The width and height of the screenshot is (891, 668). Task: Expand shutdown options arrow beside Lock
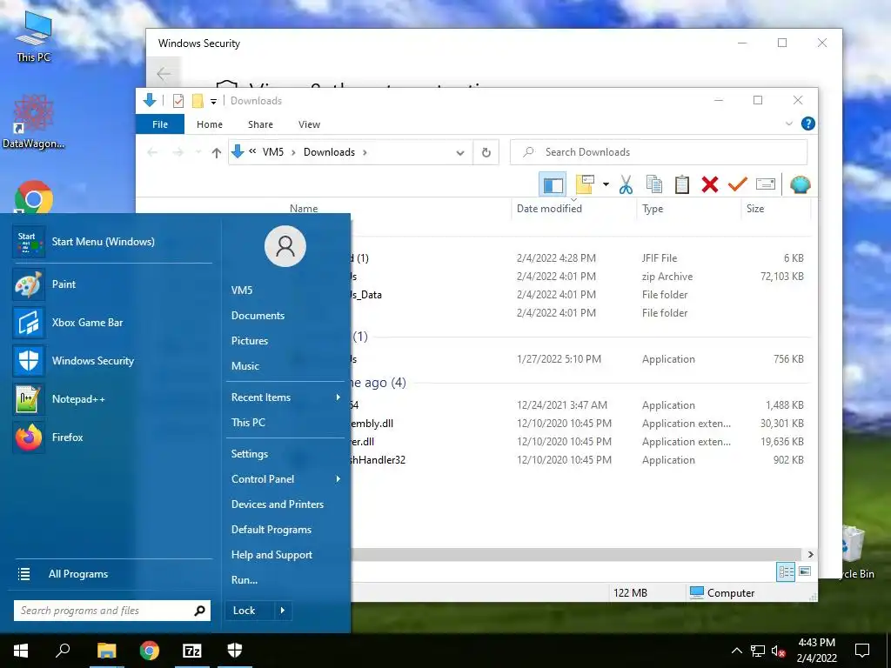(x=283, y=611)
